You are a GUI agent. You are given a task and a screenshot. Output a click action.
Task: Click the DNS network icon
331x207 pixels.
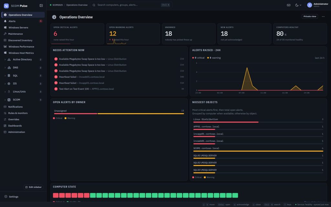click(x=9, y=68)
